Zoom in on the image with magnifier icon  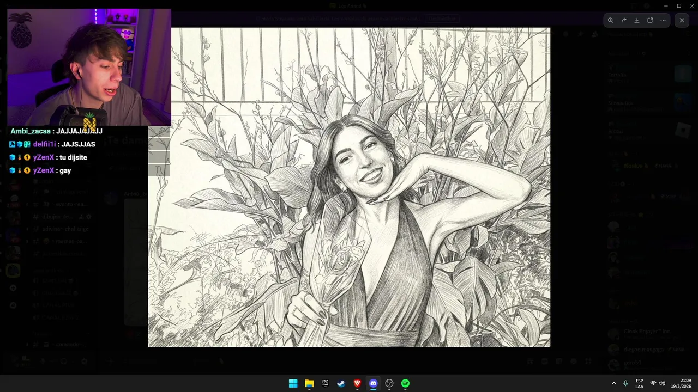coord(610,20)
